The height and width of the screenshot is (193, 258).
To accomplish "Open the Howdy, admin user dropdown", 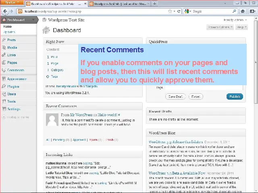I will 235,20.
